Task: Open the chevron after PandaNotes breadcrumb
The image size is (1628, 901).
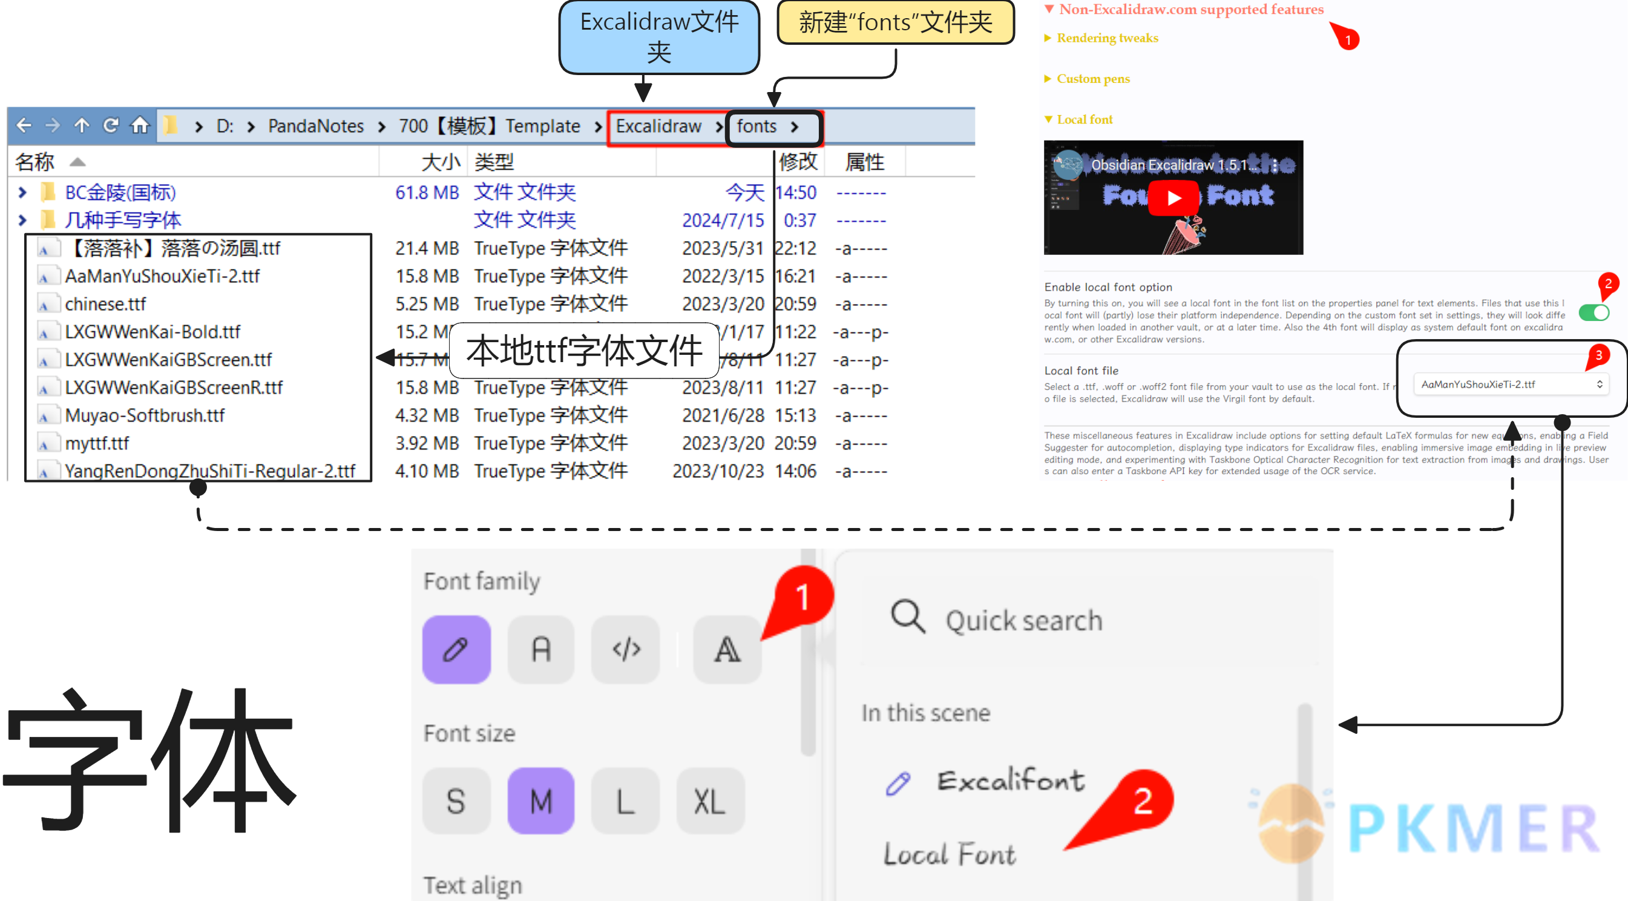Action: click(382, 127)
